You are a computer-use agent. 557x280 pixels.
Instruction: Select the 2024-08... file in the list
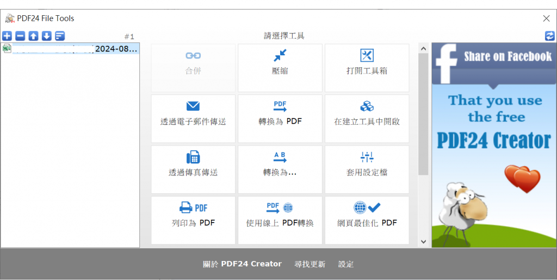(x=70, y=49)
